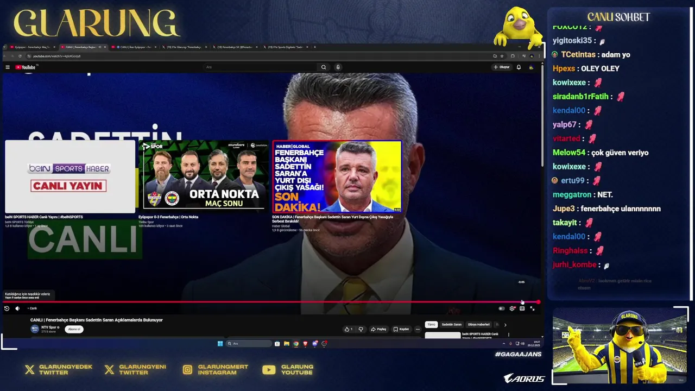Subscribe with the Abone ol button
Viewport: 695px width, 391px height.
coord(74,329)
